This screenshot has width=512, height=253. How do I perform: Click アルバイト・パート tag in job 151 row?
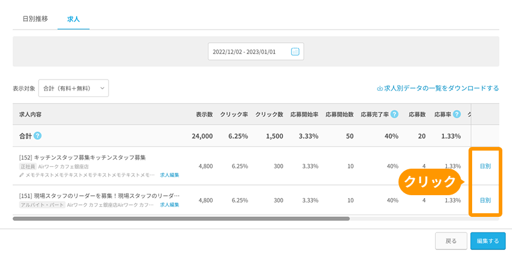point(42,205)
